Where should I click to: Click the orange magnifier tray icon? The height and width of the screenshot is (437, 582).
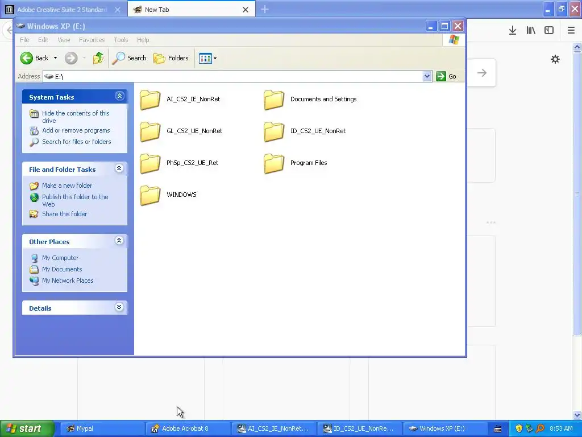point(540,428)
